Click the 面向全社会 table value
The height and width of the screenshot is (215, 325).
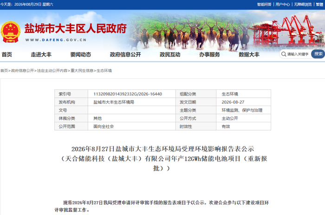click(x=104, y=126)
